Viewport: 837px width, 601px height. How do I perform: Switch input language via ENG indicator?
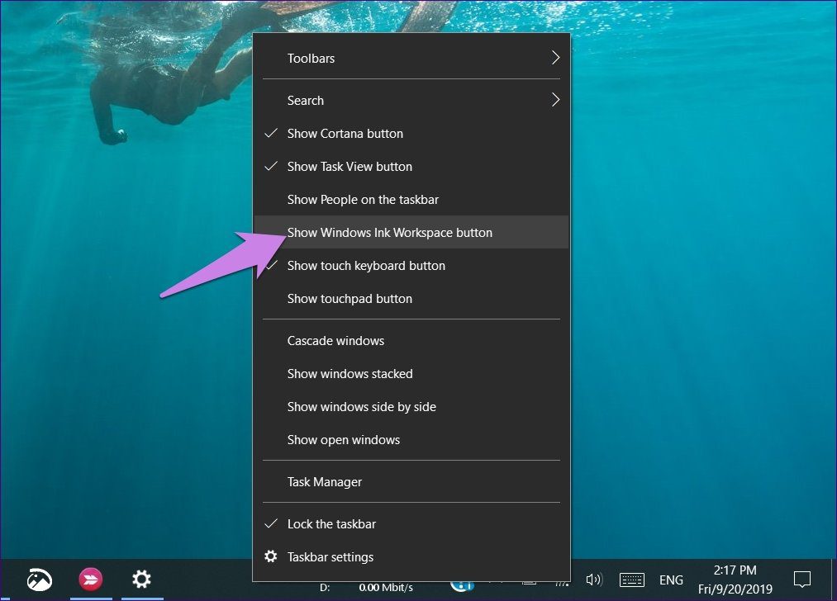click(671, 580)
